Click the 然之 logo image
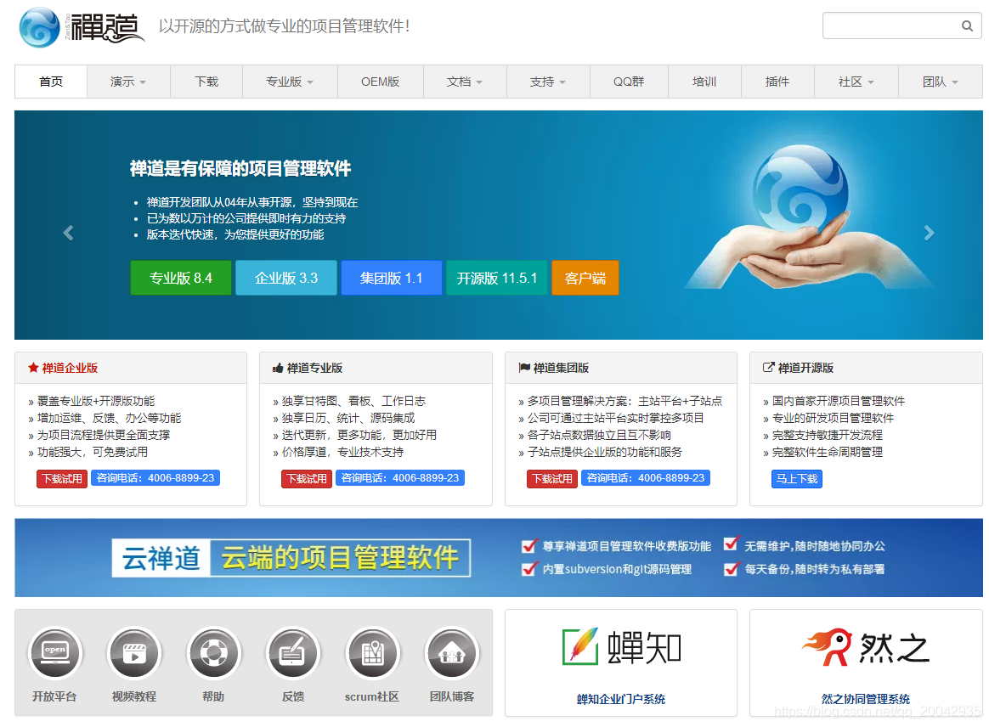The height and width of the screenshot is (727, 989). (x=865, y=647)
